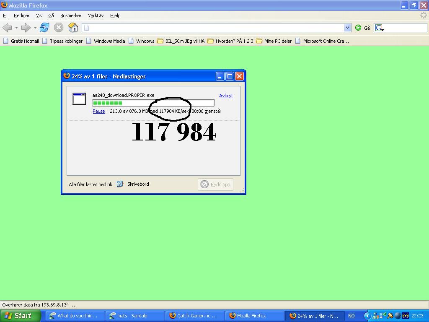Screen dimensions: 429x322
Task: Open the Gå menu
Action: [x=51, y=16]
